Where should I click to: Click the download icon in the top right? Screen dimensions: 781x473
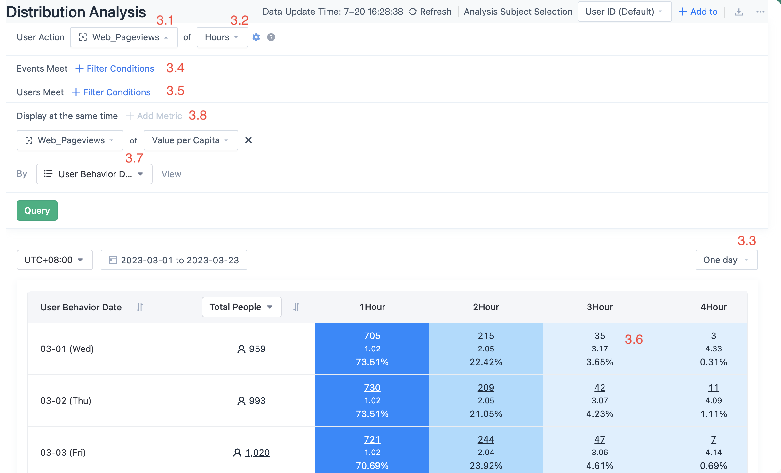click(x=739, y=12)
